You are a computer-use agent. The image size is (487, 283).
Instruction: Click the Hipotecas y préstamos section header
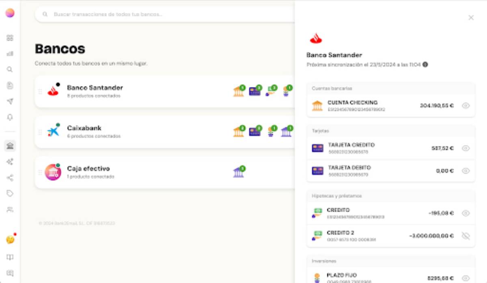coord(391,196)
